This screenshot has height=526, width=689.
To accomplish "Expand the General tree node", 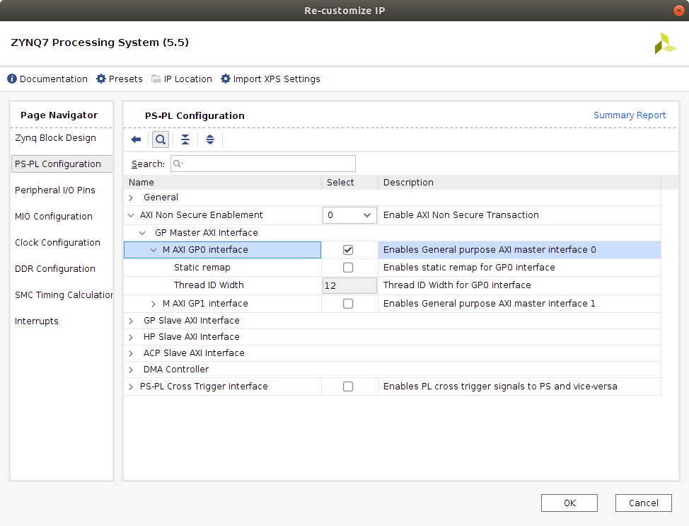I will click(x=131, y=198).
